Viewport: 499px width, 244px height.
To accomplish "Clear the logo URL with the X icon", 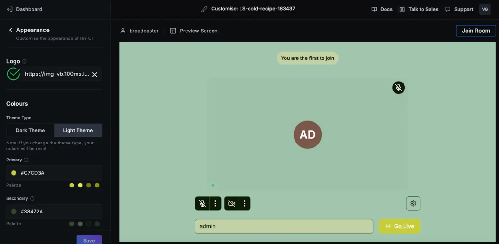I will tap(95, 74).
